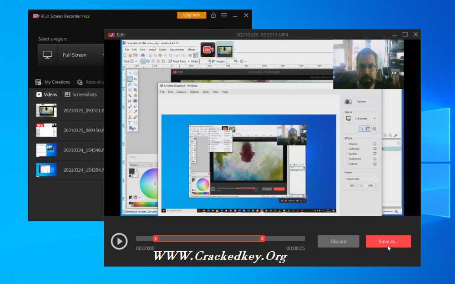Select thumbnail of video 20210324_154354
The image size is (455, 284).
pyautogui.click(x=46, y=170)
